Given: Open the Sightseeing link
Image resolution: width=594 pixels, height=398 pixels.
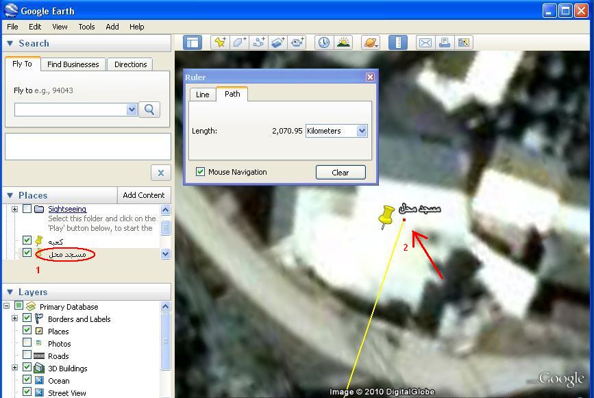Looking at the screenshot, I should pos(67,209).
